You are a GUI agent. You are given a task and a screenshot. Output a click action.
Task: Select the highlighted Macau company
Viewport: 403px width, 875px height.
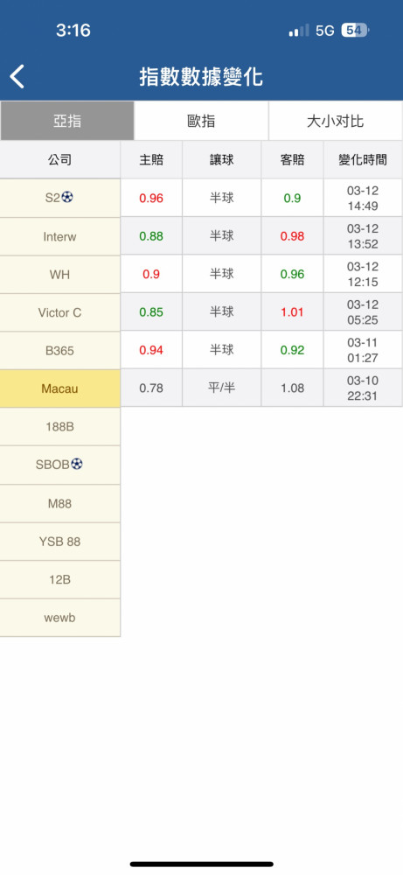[x=60, y=388]
